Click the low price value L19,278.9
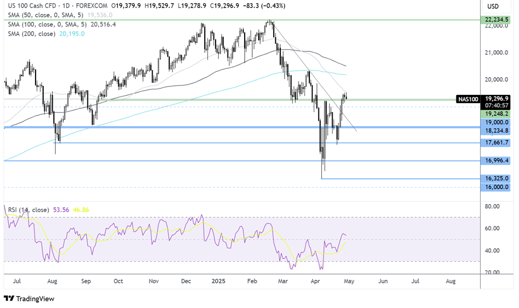 [x=192, y=5]
